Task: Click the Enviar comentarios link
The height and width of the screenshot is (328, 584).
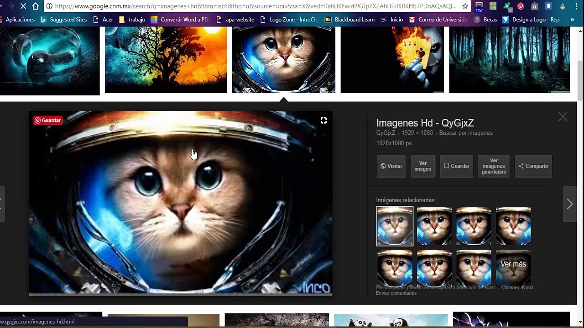Action: coord(396,293)
